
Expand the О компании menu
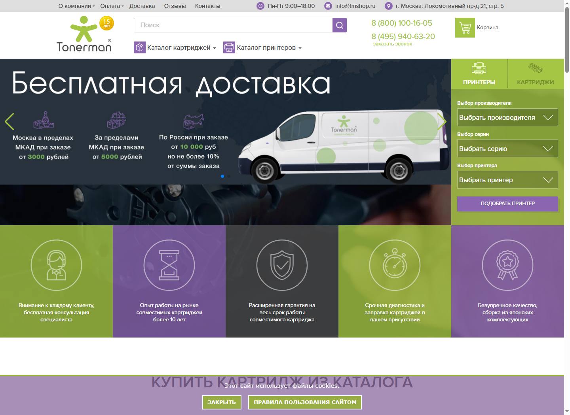click(76, 6)
